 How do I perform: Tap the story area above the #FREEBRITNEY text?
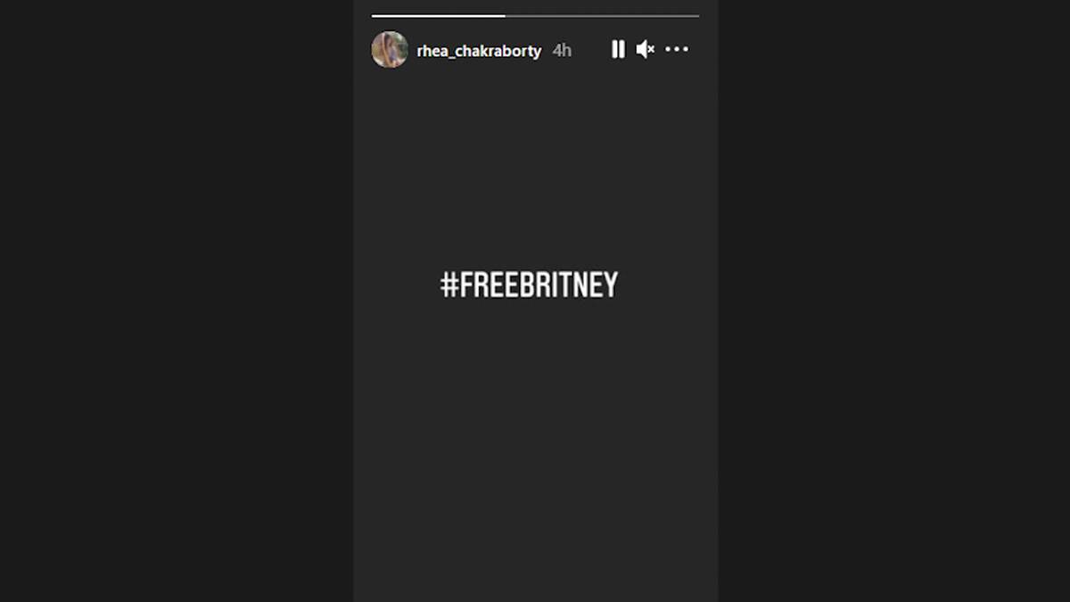pyautogui.click(x=535, y=169)
